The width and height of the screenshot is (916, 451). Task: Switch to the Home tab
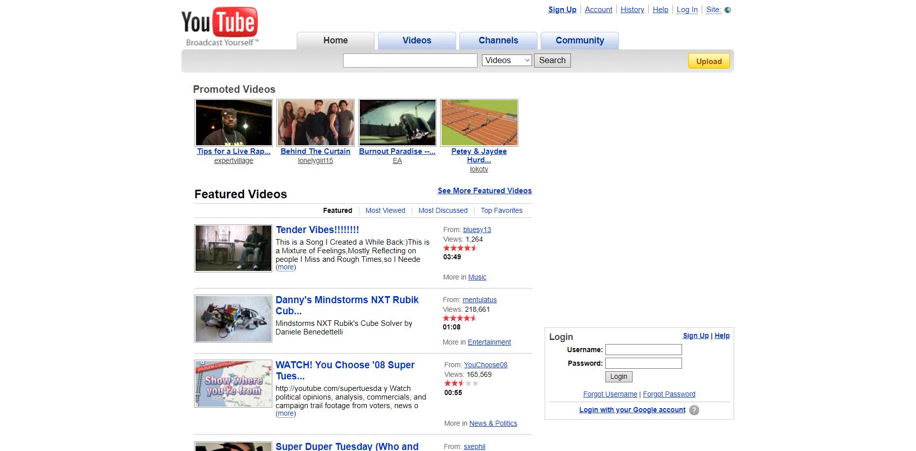[335, 40]
